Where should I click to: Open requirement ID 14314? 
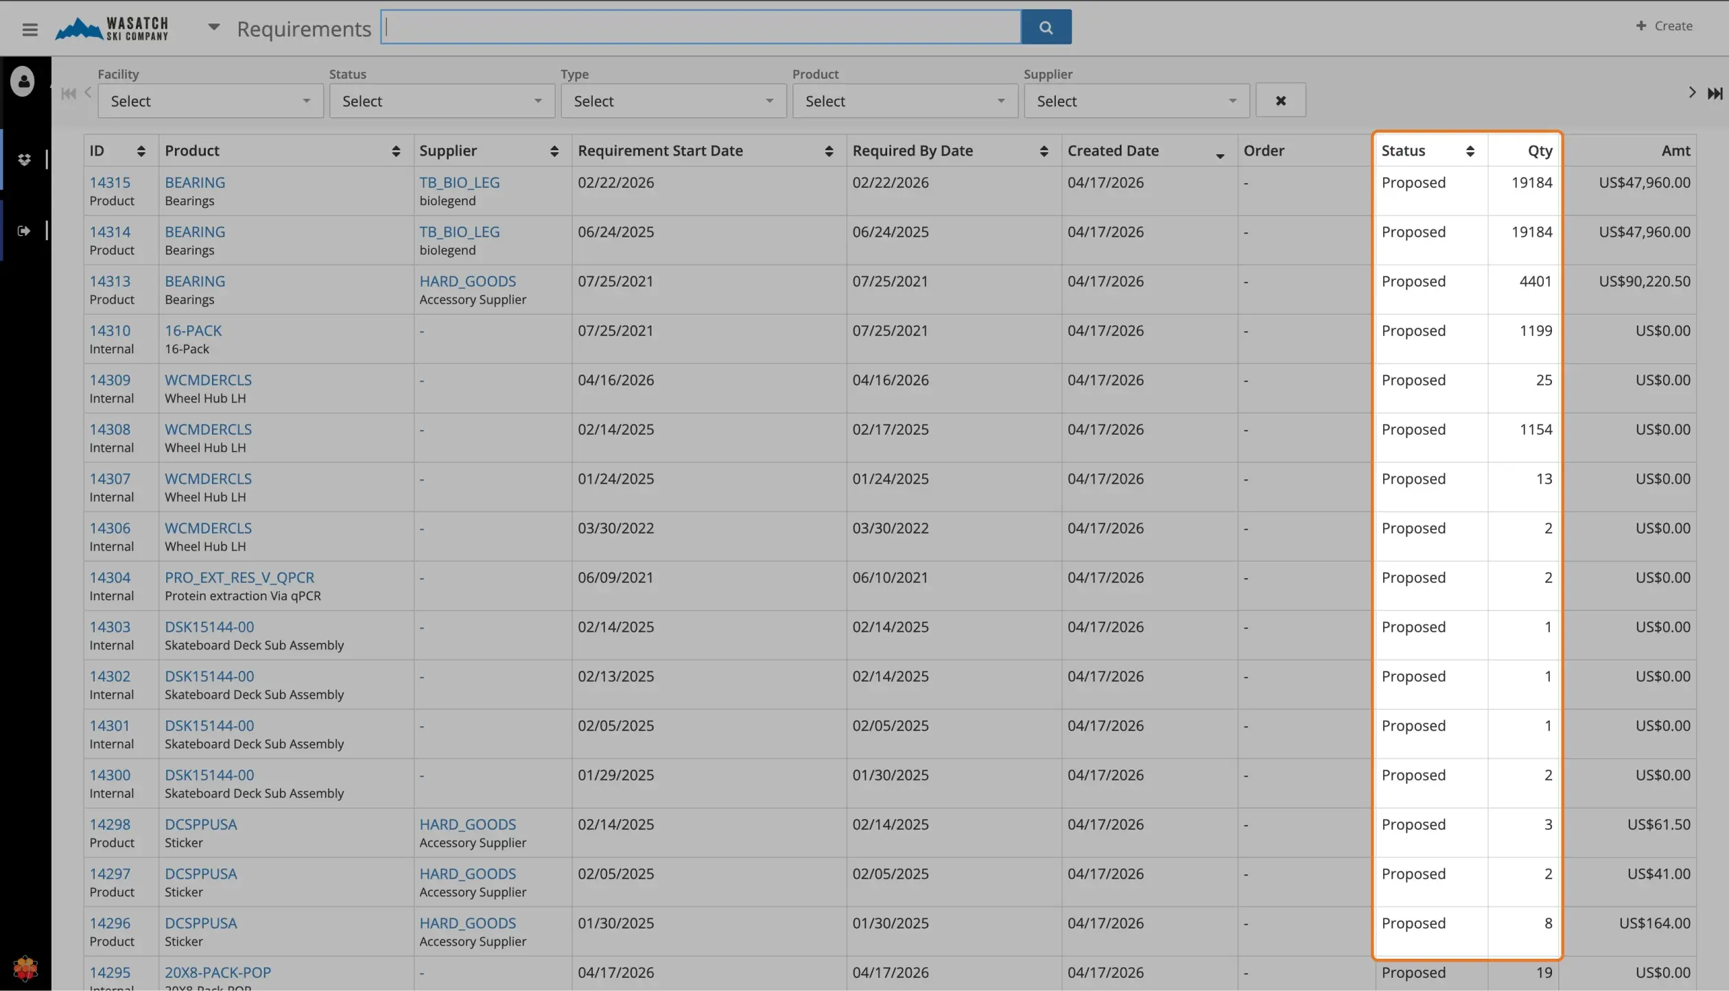[110, 232]
